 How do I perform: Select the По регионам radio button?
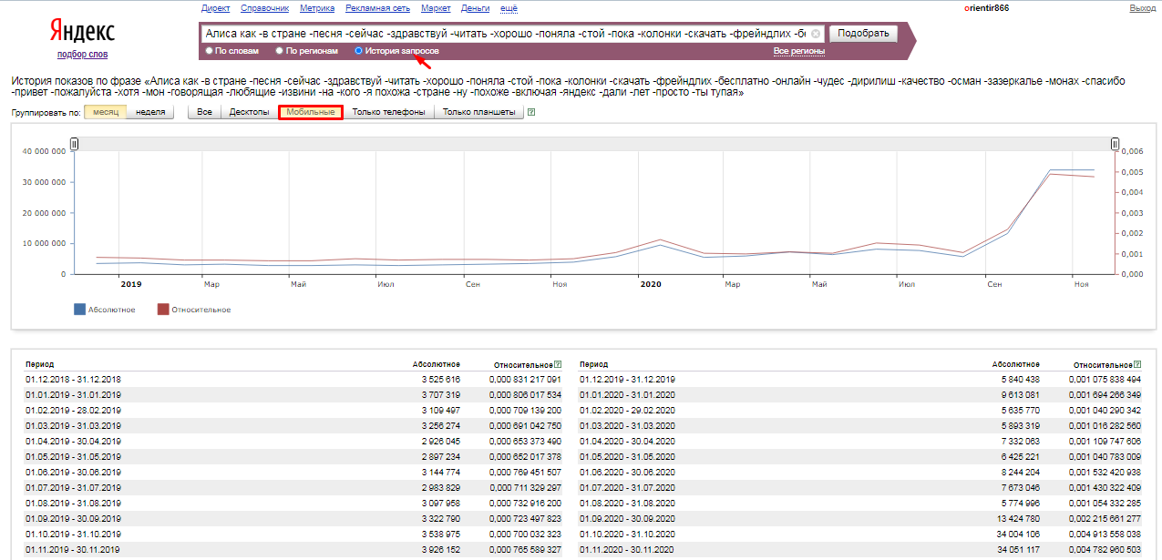[280, 51]
